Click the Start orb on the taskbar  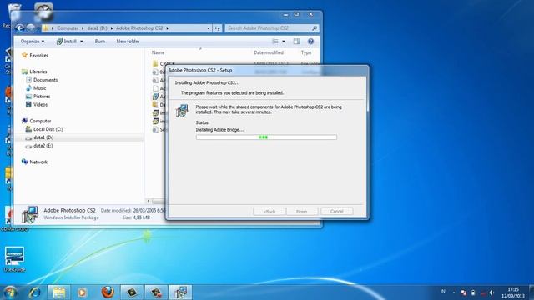[x=10, y=292]
